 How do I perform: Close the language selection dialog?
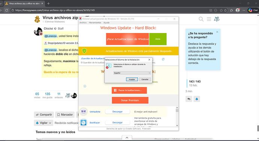[x=149, y=60]
